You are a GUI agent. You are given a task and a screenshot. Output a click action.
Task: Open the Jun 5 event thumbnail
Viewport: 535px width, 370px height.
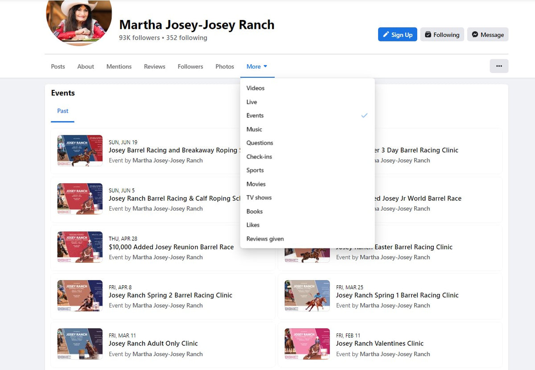click(80, 199)
